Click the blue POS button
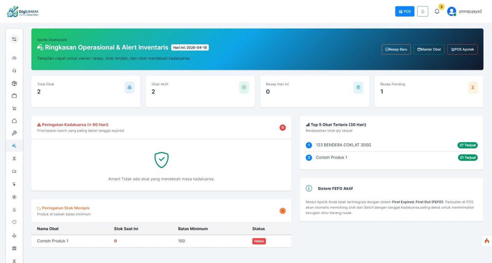492x263 pixels. tap(405, 11)
